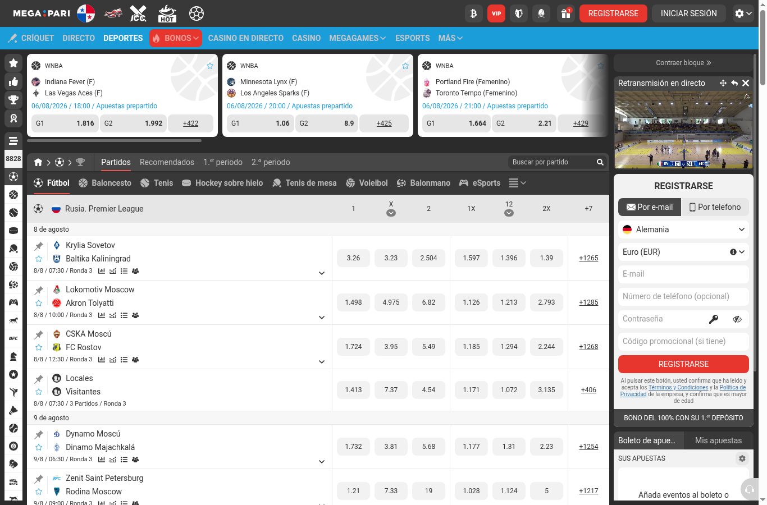This screenshot has height=505, width=767.
Task: Open the CASINO EN DIRECTO menu
Action: tap(246, 38)
